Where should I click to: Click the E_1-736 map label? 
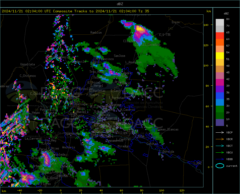click(165, 35)
